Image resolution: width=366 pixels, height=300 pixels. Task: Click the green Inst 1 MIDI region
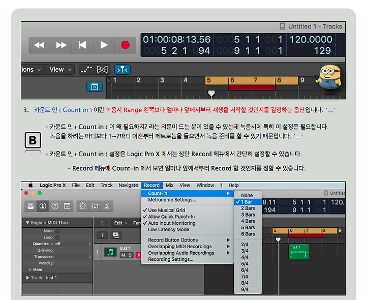298,252
